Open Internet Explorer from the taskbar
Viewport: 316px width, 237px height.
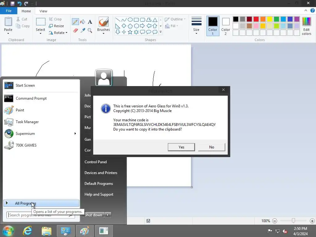tap(27, 231)
